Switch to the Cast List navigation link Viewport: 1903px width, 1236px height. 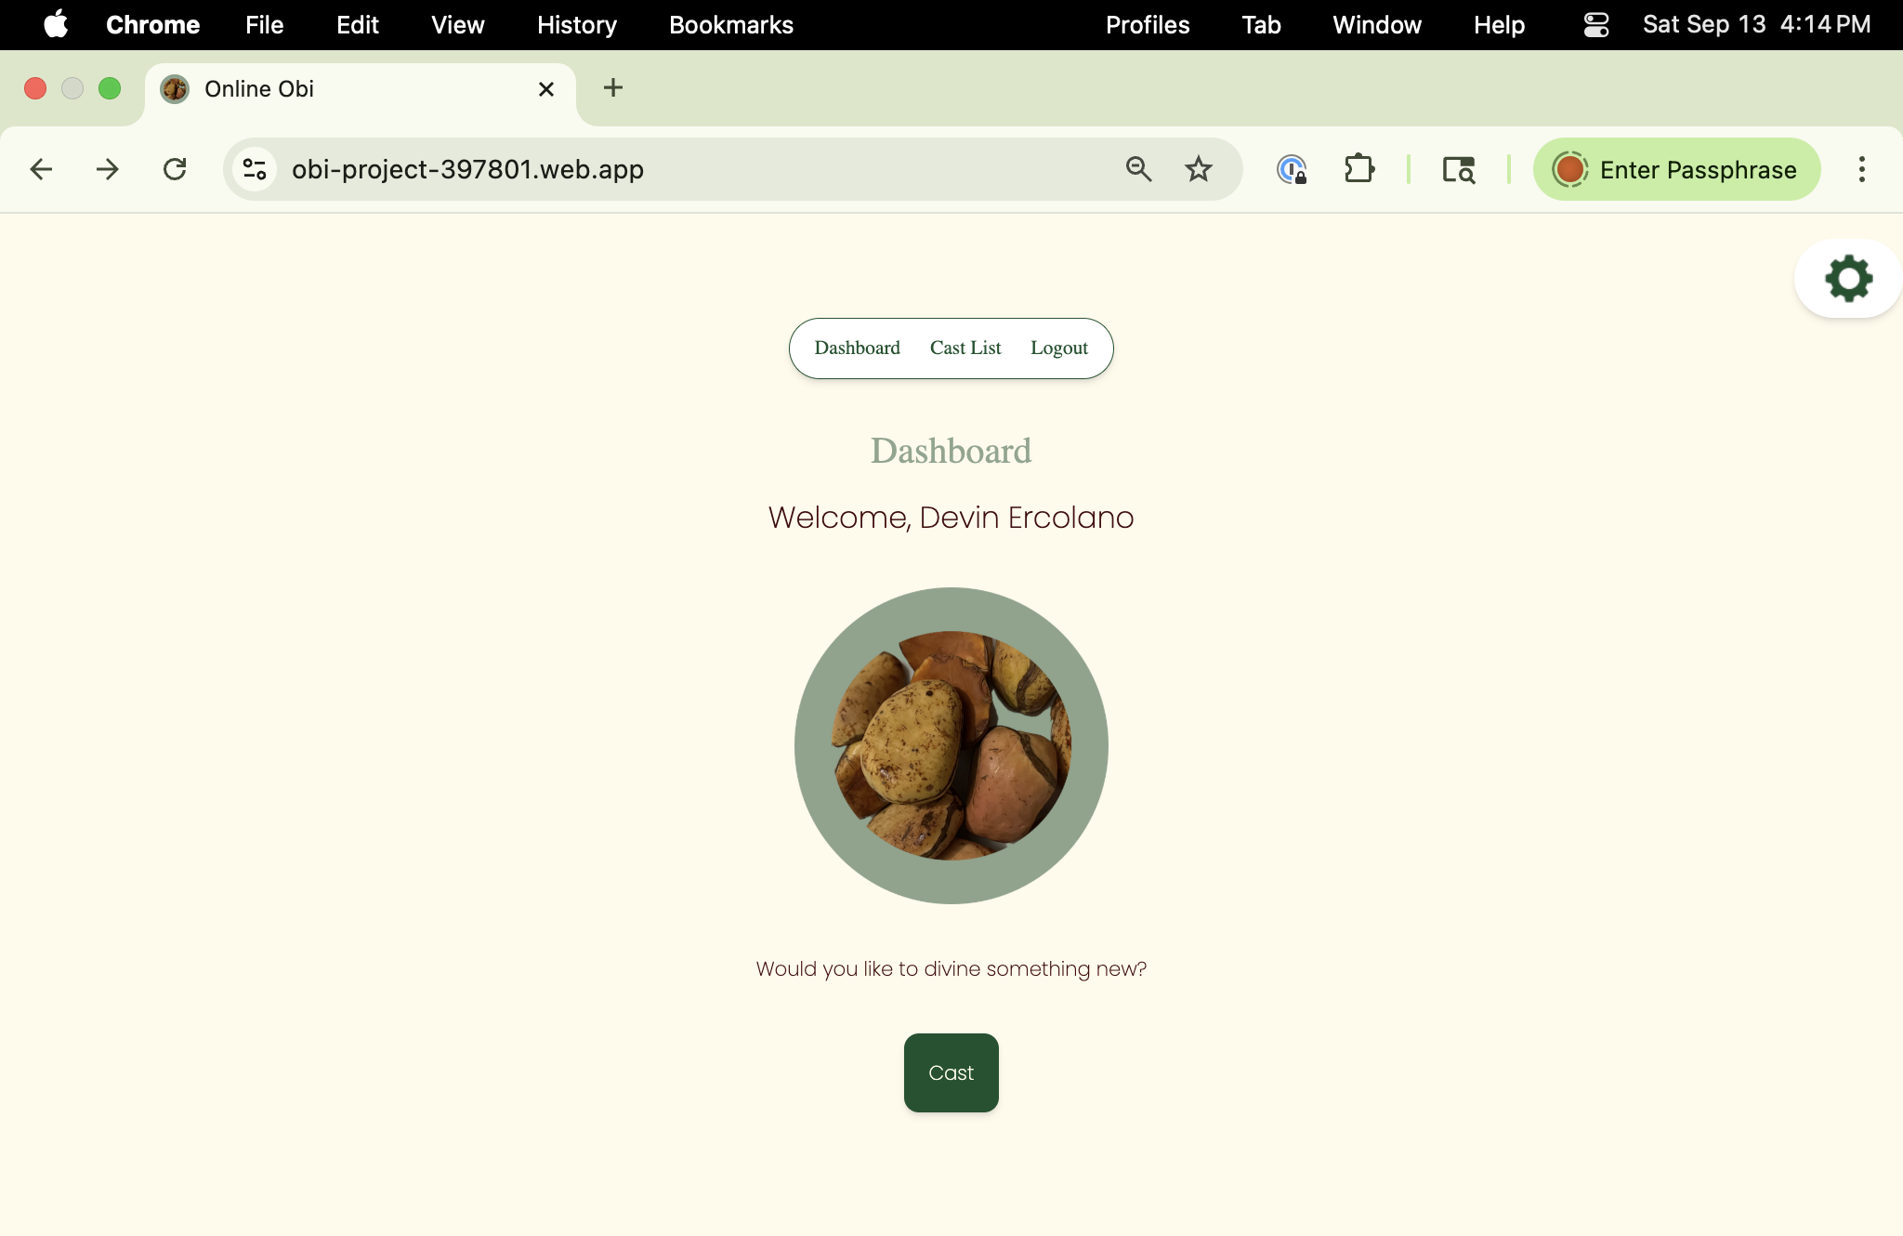pos(965,348)
